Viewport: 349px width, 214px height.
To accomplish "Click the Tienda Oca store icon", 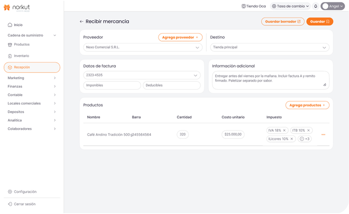I will (244, 6).
